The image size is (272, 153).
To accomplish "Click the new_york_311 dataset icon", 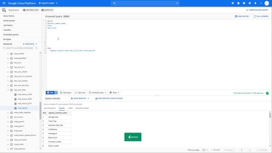I will (11, 67).
